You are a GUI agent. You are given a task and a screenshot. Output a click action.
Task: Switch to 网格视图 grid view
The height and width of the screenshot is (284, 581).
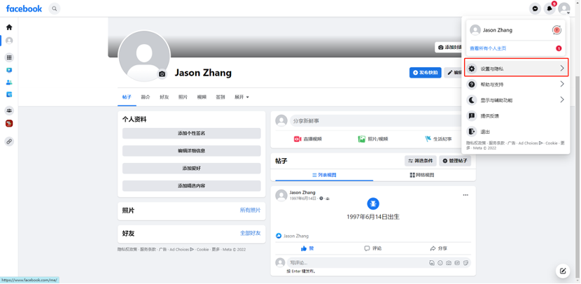tap(420, 175)
